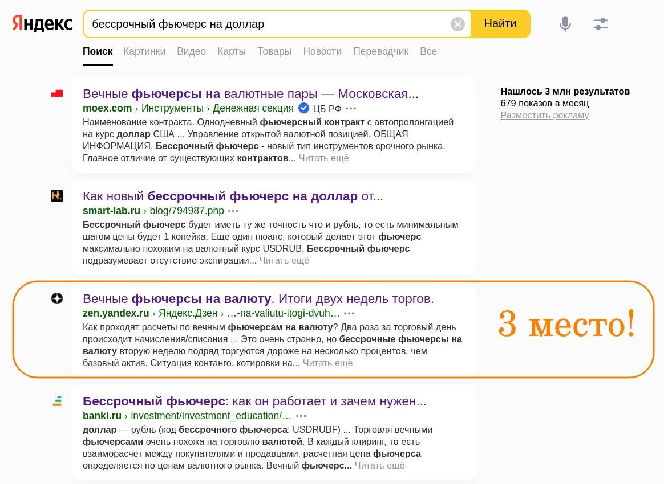Click the moex.com red favicon
Viewport: 664px width, 484px height.
56,93
